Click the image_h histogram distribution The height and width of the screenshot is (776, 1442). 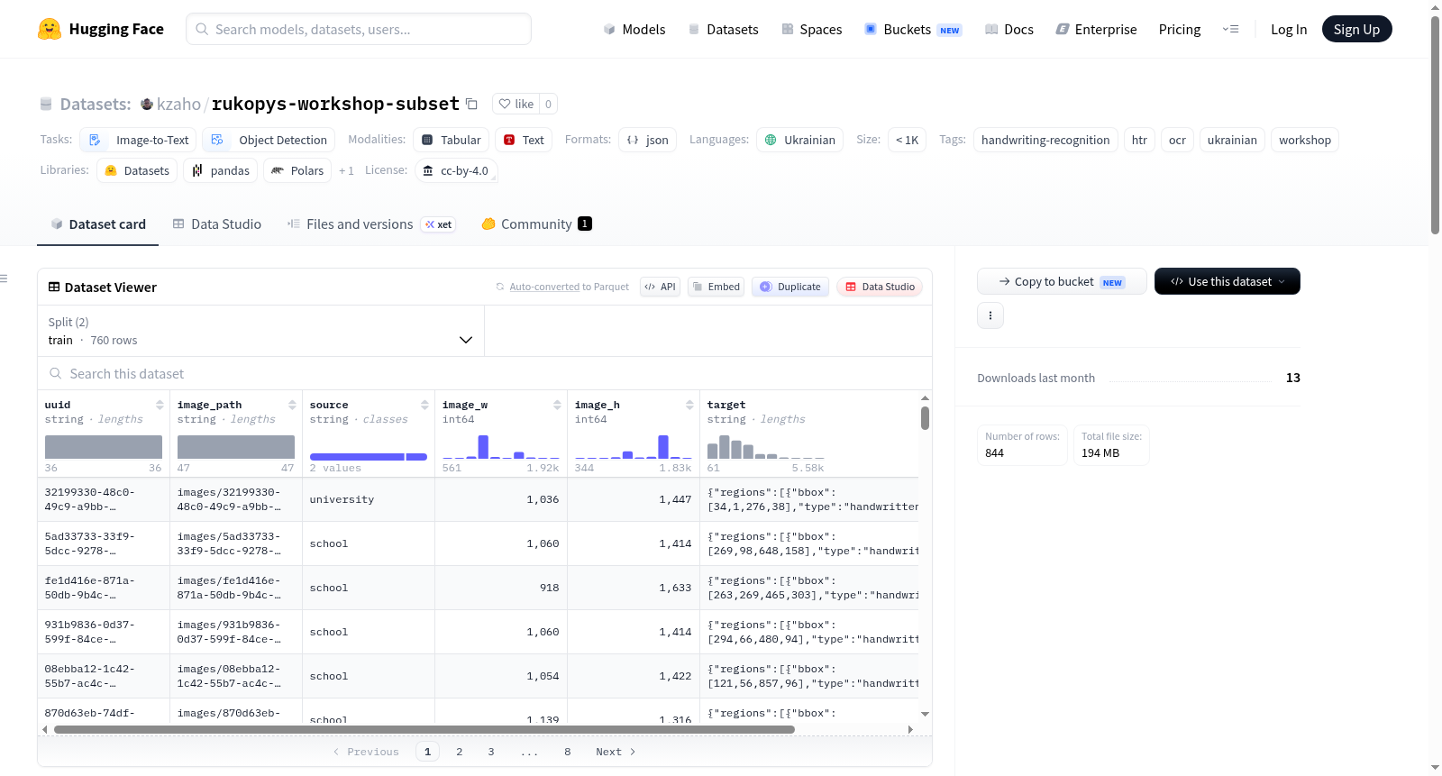[634, 446]
